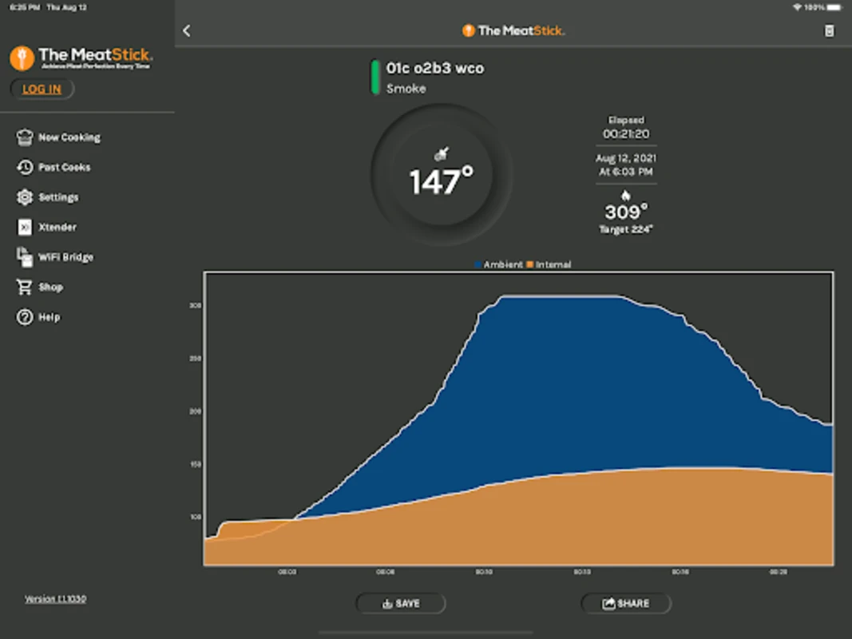This screenshot has width=852, height=639.
Task: Toggle Ambient series in chart legend
Action: pos(498,264)
